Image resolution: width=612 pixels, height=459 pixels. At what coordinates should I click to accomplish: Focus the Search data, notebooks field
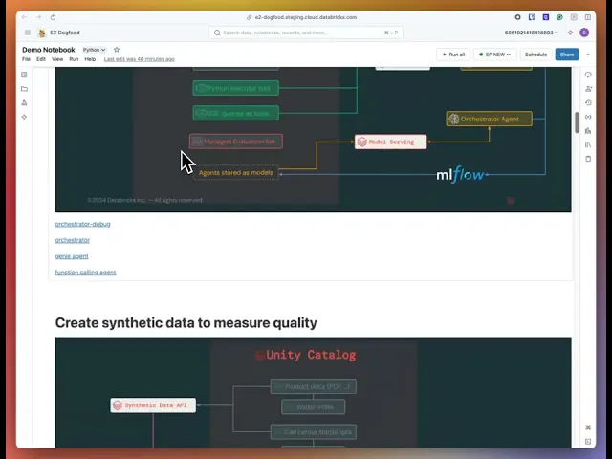click(306, 33)
